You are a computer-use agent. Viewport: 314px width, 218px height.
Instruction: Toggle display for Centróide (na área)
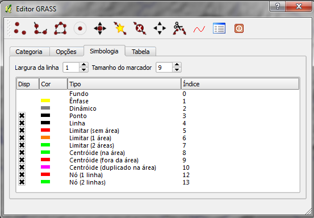point(22,153)
